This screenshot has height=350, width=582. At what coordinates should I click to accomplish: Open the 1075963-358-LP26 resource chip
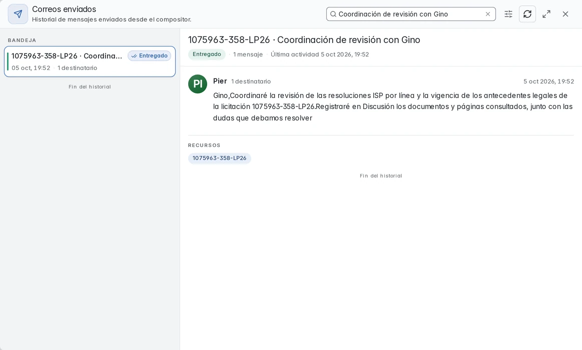[219, 158]
